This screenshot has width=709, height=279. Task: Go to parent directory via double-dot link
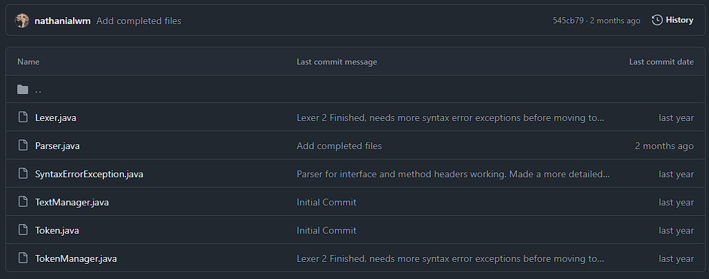(x=39, y=89)
